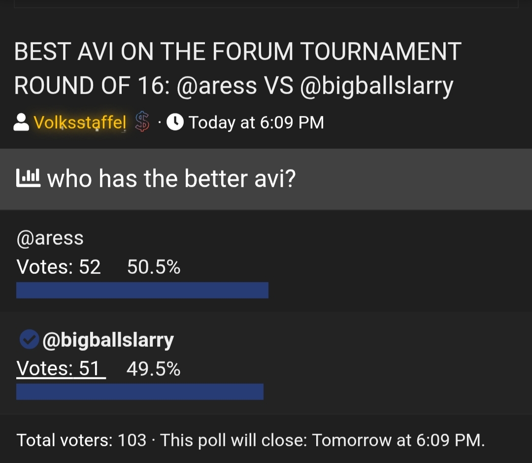Click the 'Tomorrow at 6:09 PM' poll closing time
The height and width of the screenshot is (463, 532).
pos(397,440)
